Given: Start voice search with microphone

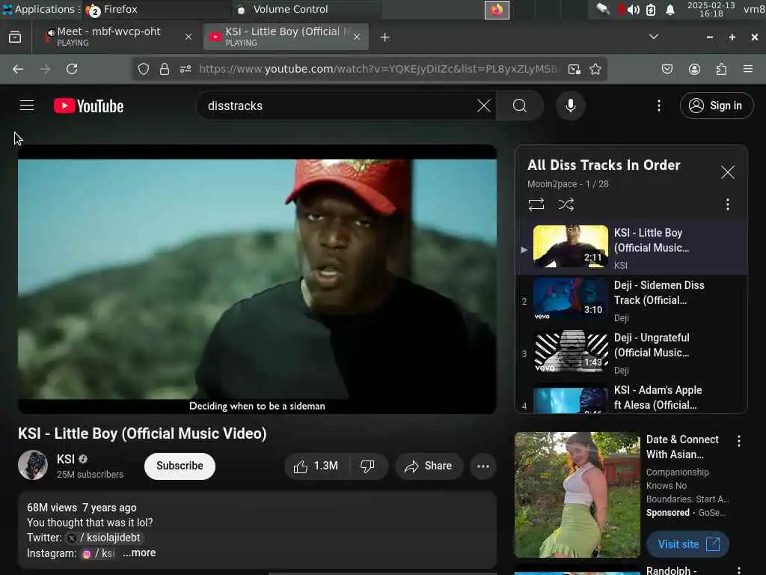Looking at the screenshot, I should pos(570,106).
